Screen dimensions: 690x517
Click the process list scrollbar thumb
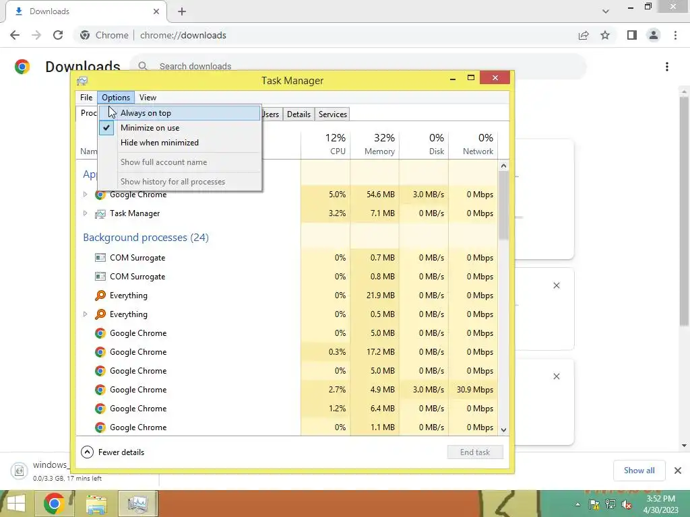pos(503,205)
